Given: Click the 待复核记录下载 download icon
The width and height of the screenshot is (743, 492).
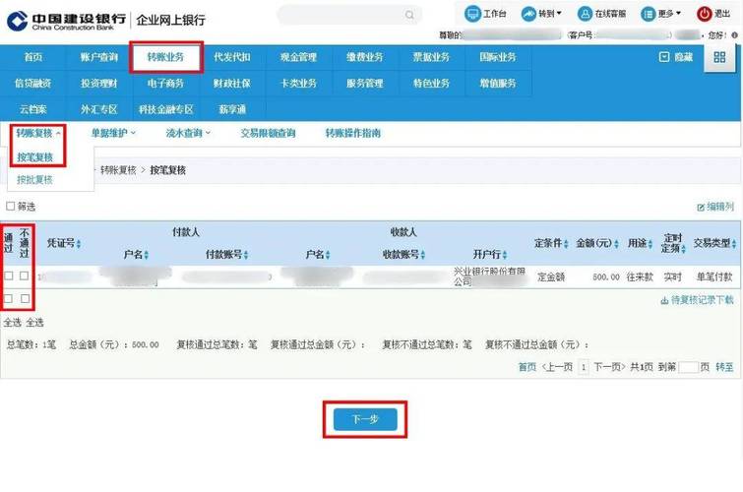Looking at the screenshot, I should tap(664, 300).
